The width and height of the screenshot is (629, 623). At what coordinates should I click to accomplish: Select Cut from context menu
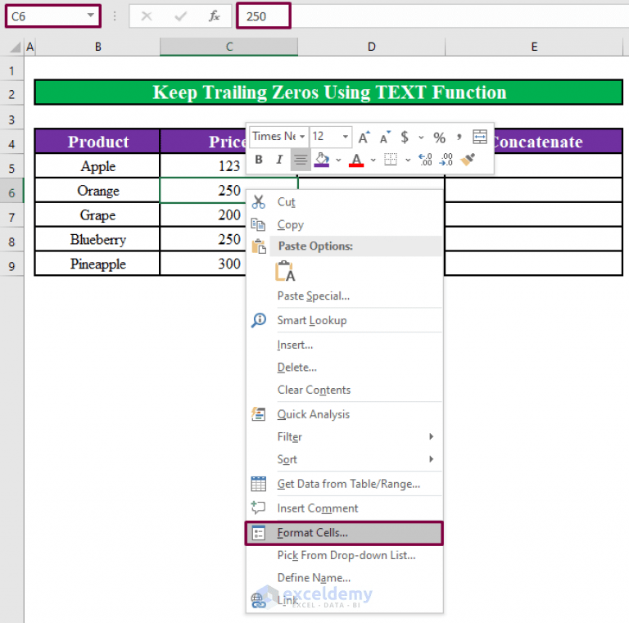click(344, 202)
